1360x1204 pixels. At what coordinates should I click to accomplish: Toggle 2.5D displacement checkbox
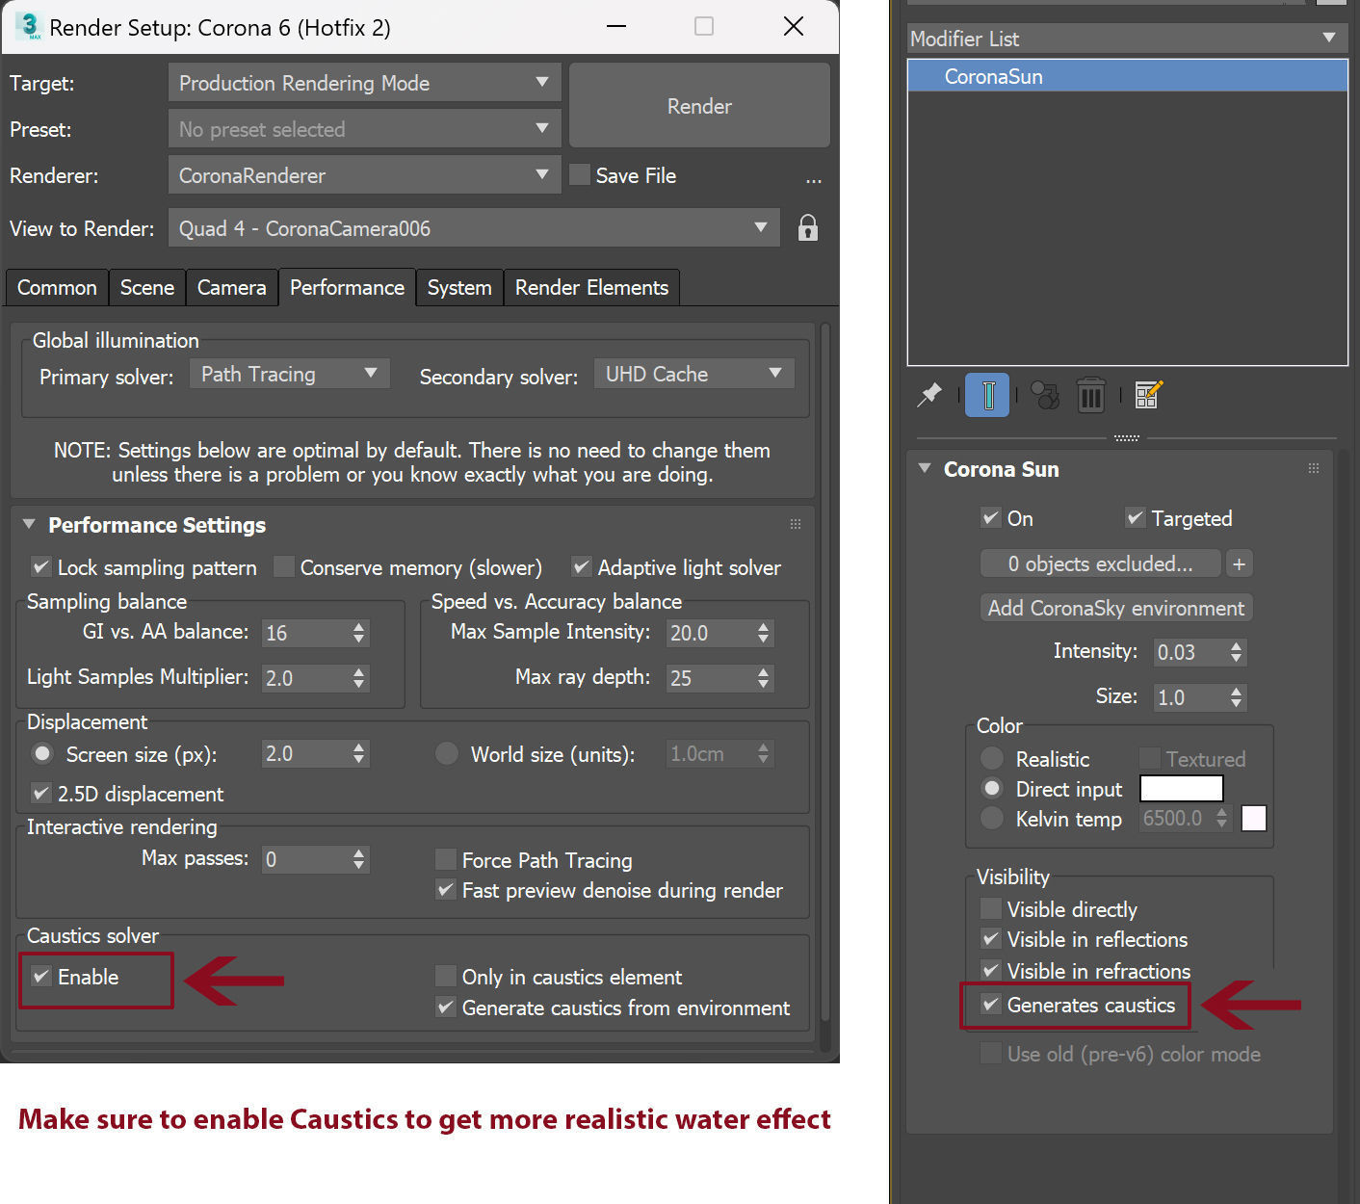(x=41, y=793)
